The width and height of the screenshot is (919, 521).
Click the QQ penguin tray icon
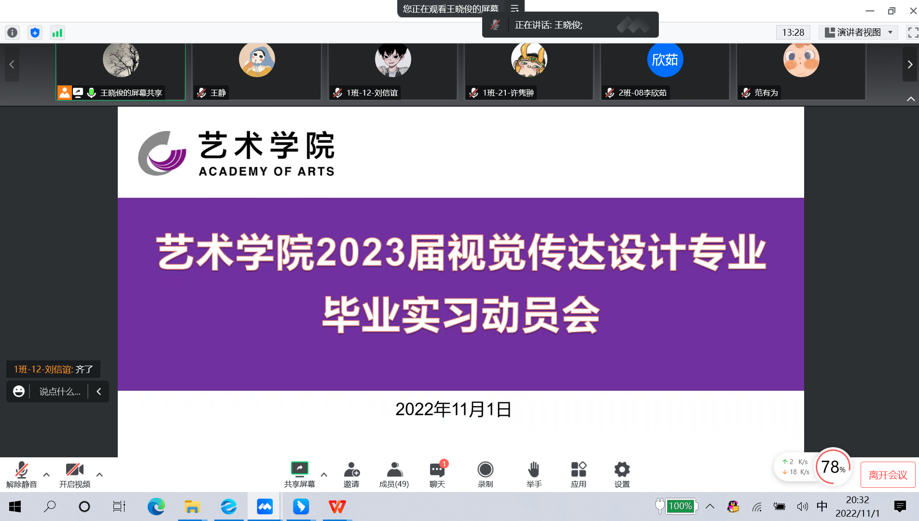click(x=733, y=507)
